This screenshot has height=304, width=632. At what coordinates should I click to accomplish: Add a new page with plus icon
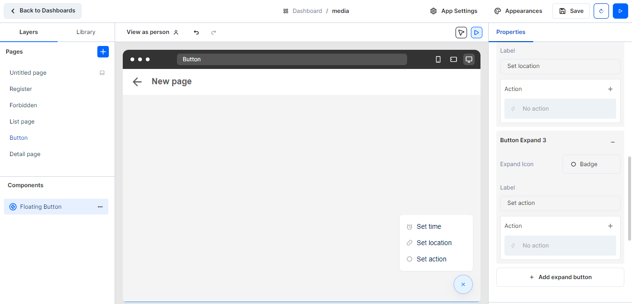pos(103,52)
